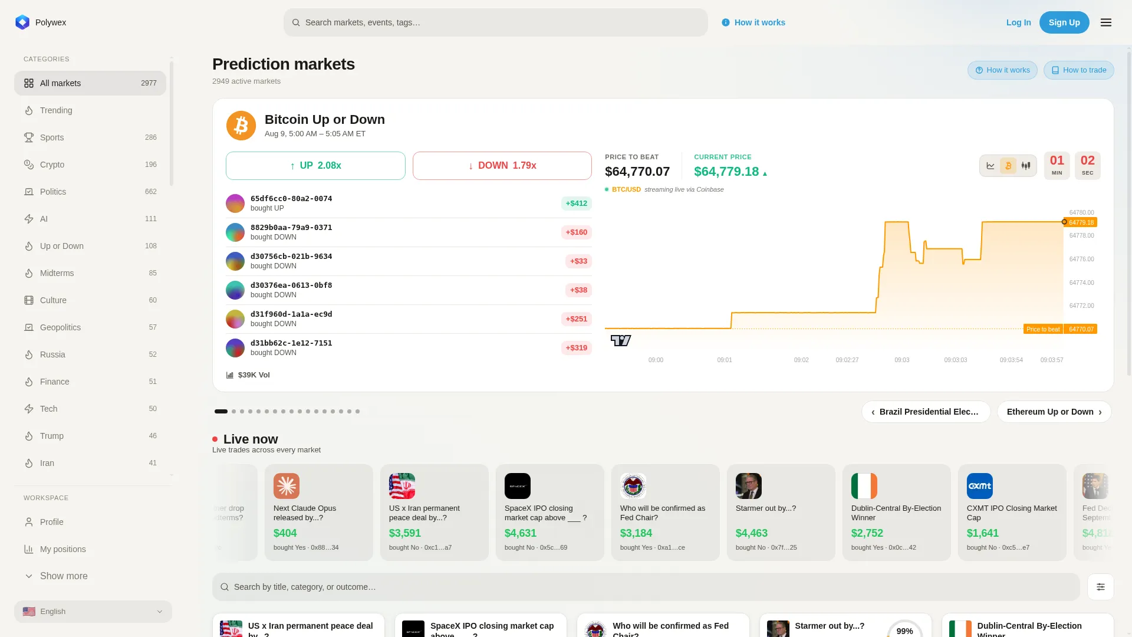
Task: Go to previous market Brazil Presidential Election
Action: tap(926, 412)
